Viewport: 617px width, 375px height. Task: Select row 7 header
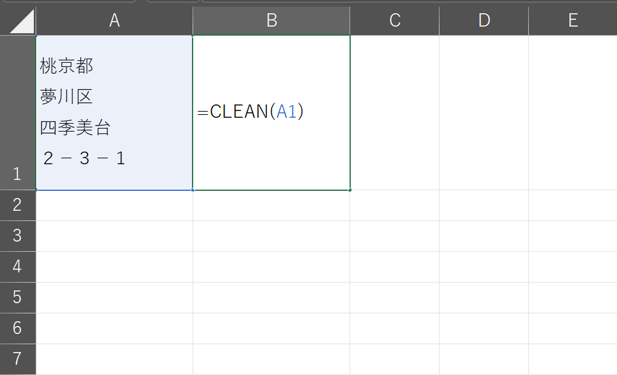click(18, 359)
